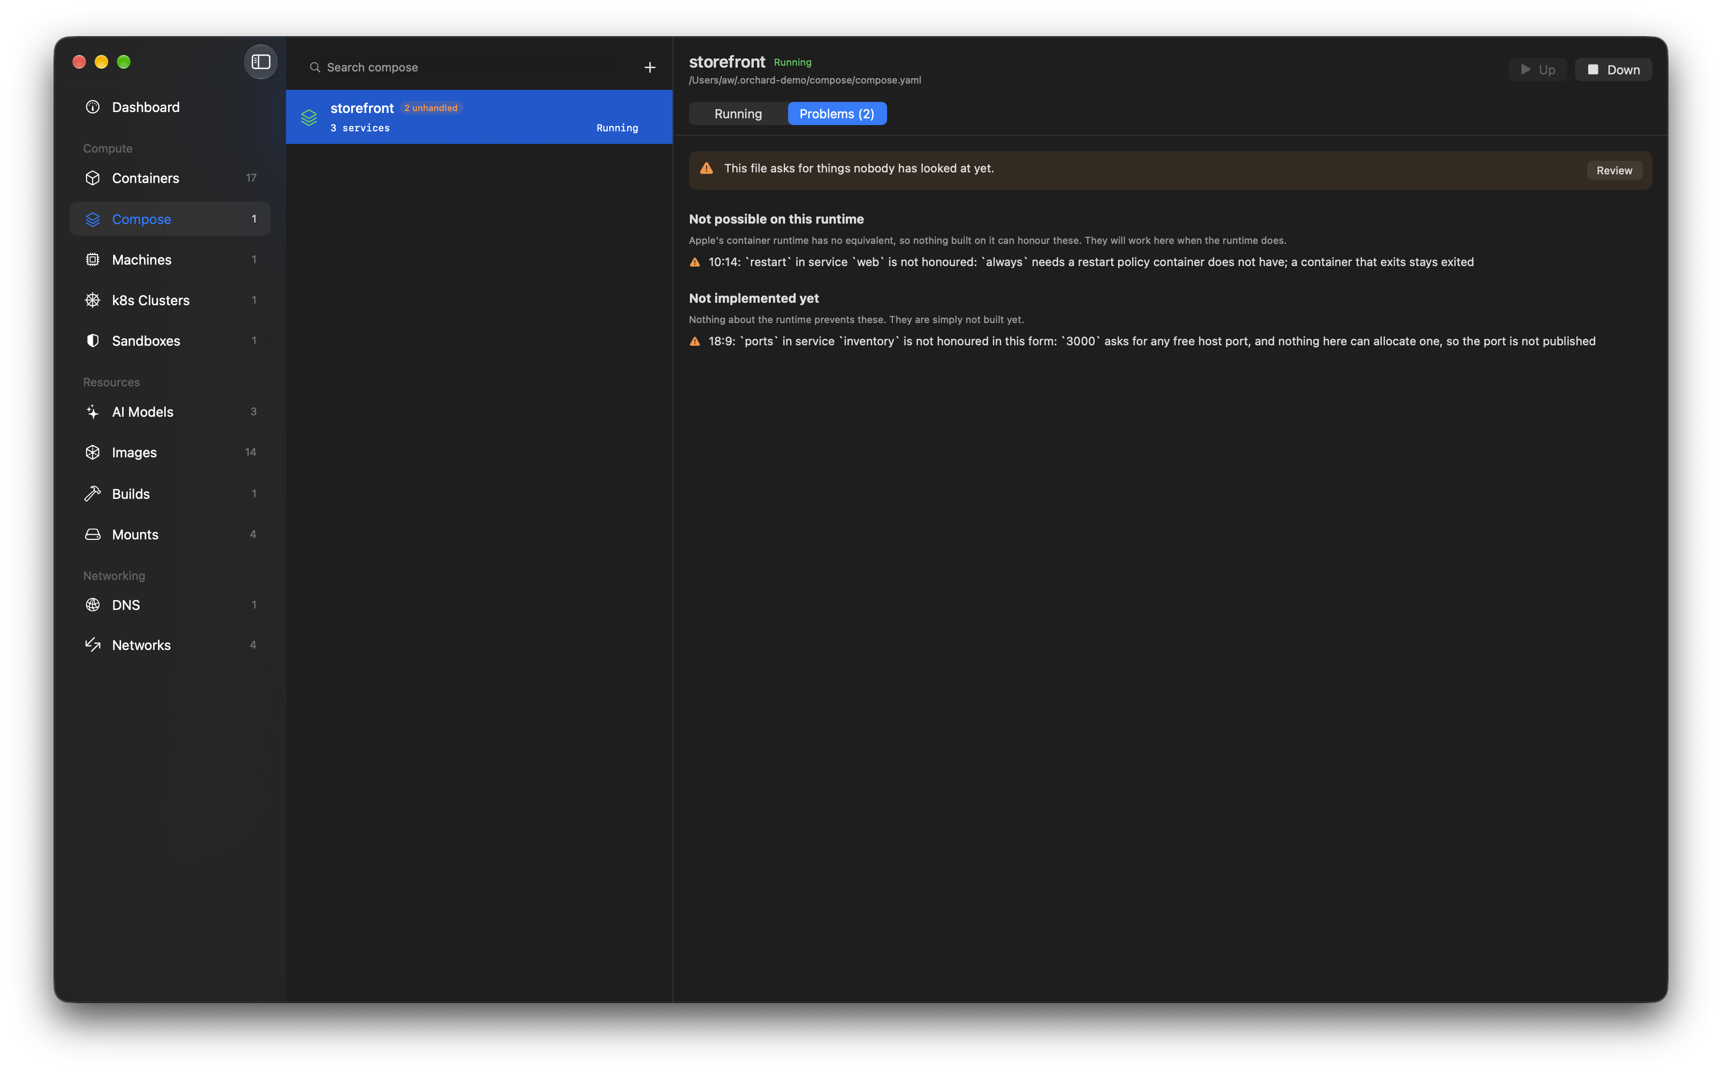Switch to the Problems (2) tab
Viewport: 1722px width, 1074px height.
(836, 113)
